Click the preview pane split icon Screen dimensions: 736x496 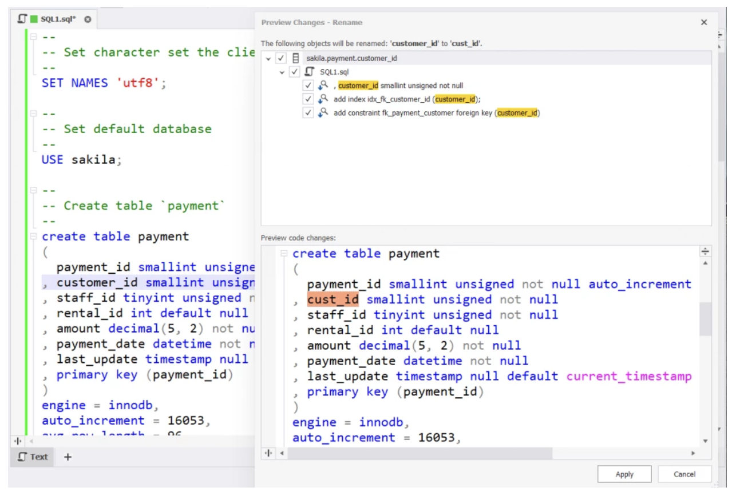[x=268, y=453]
